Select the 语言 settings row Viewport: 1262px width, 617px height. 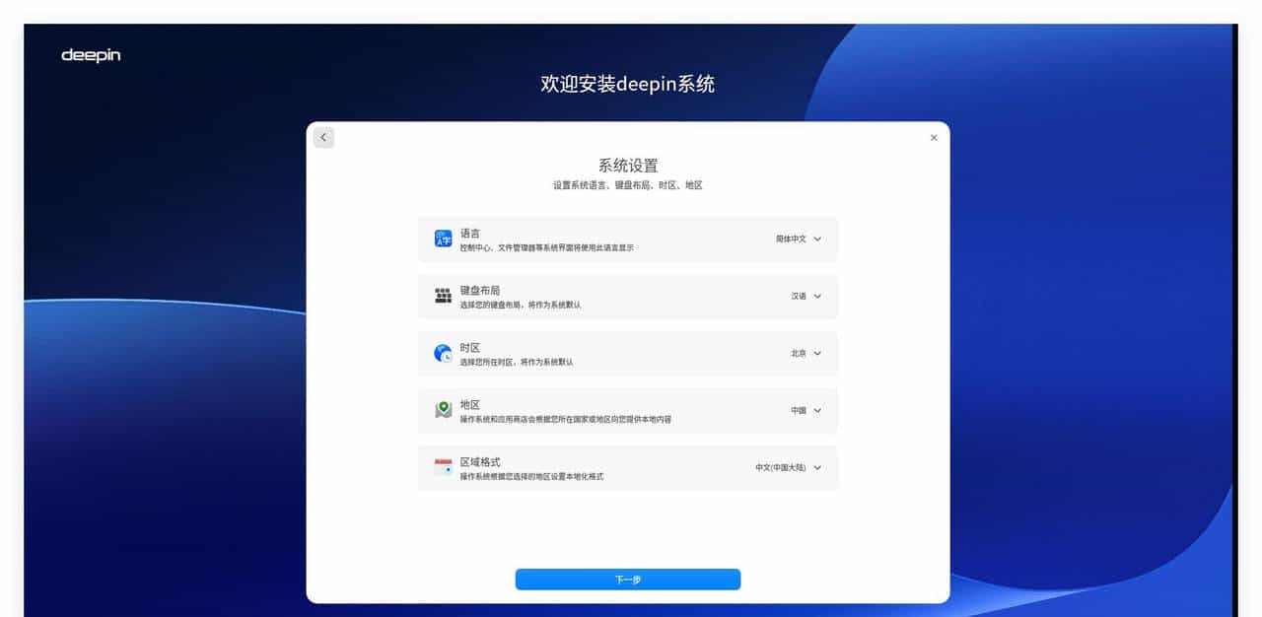coord(628,238)
